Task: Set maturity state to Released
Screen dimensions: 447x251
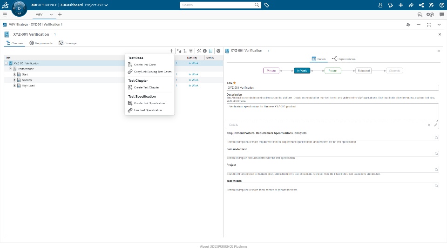Action: pyautogui.click(x=364, y=71)
